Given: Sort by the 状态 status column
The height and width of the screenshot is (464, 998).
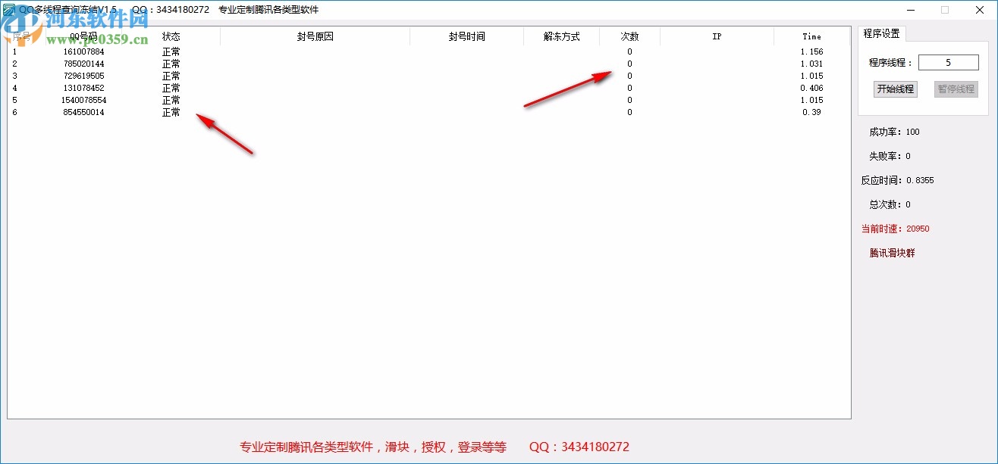Looking at the screenshot, I should coord(171,36).
